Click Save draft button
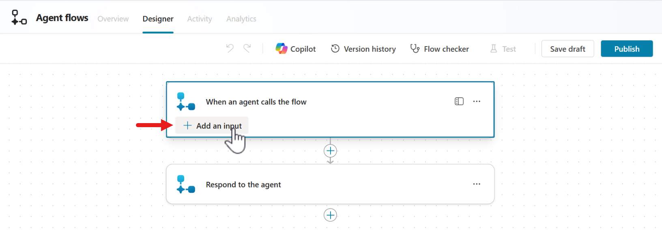662x230 pixels. tap(567, 49)
